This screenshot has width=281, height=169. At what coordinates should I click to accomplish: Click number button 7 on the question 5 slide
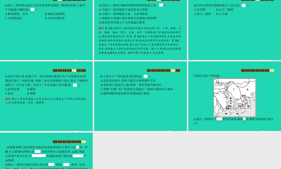coord(83,71)
